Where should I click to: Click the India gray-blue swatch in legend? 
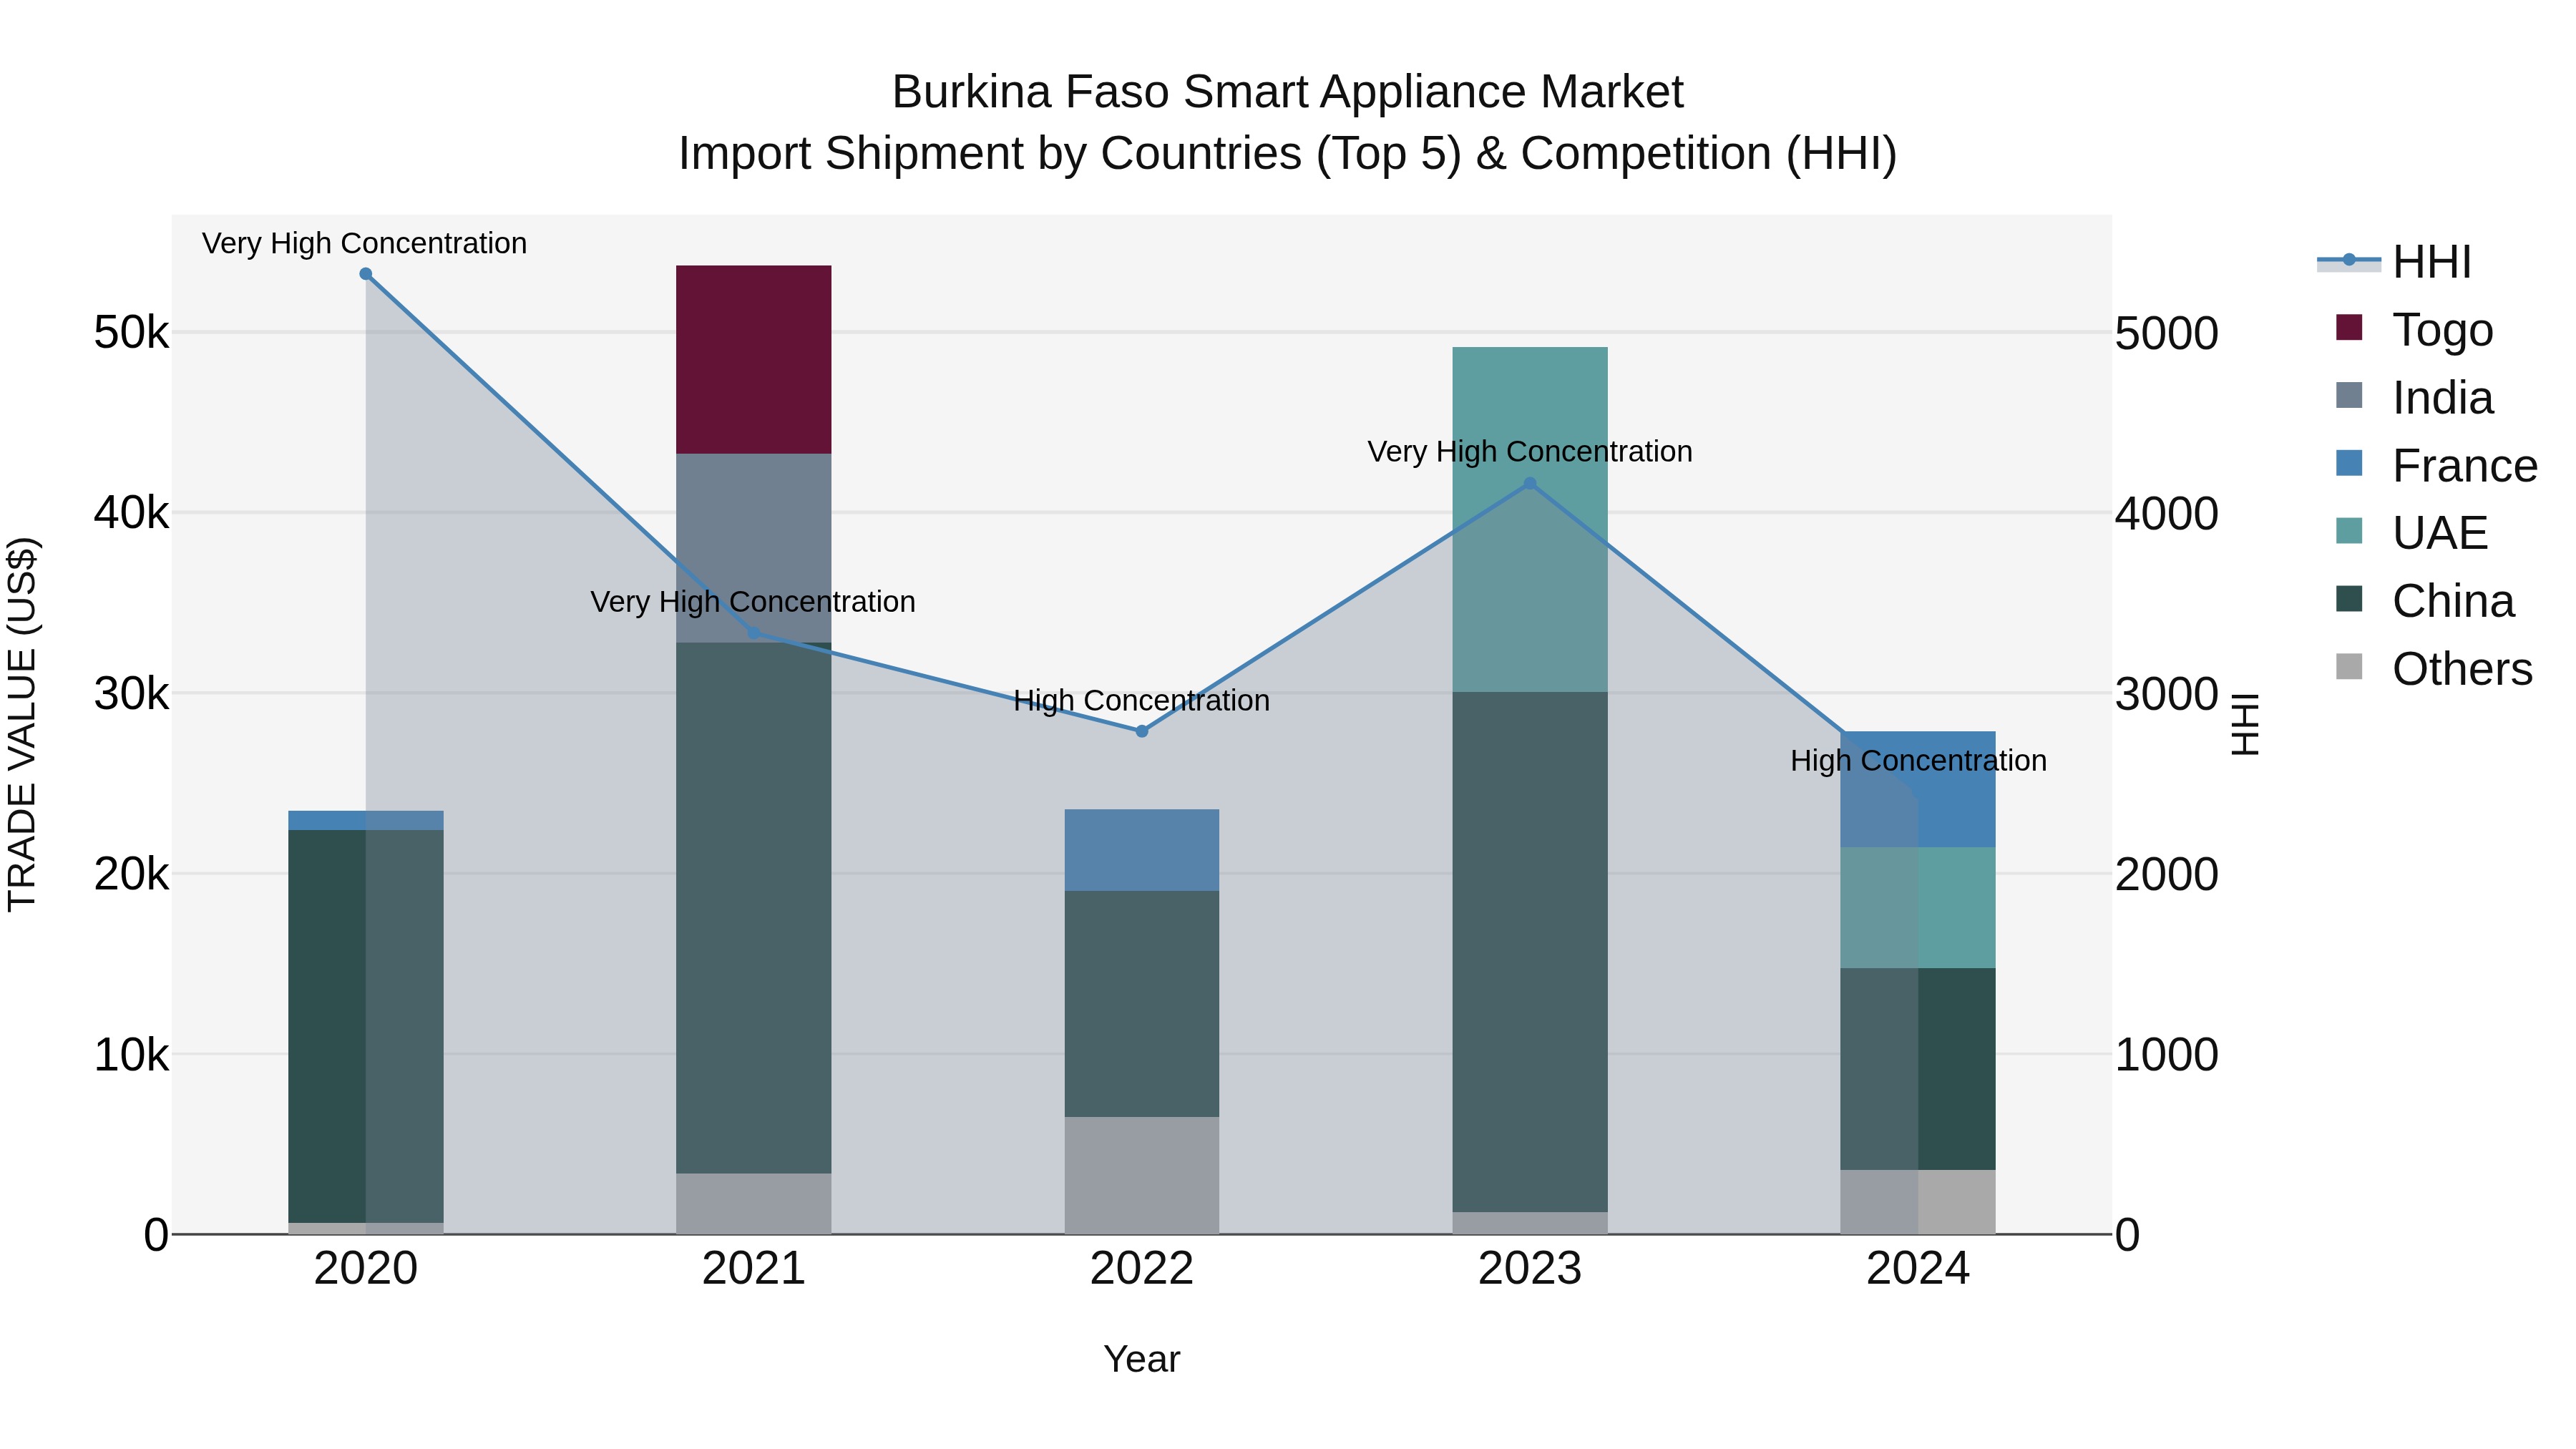tap(2349, 395)
